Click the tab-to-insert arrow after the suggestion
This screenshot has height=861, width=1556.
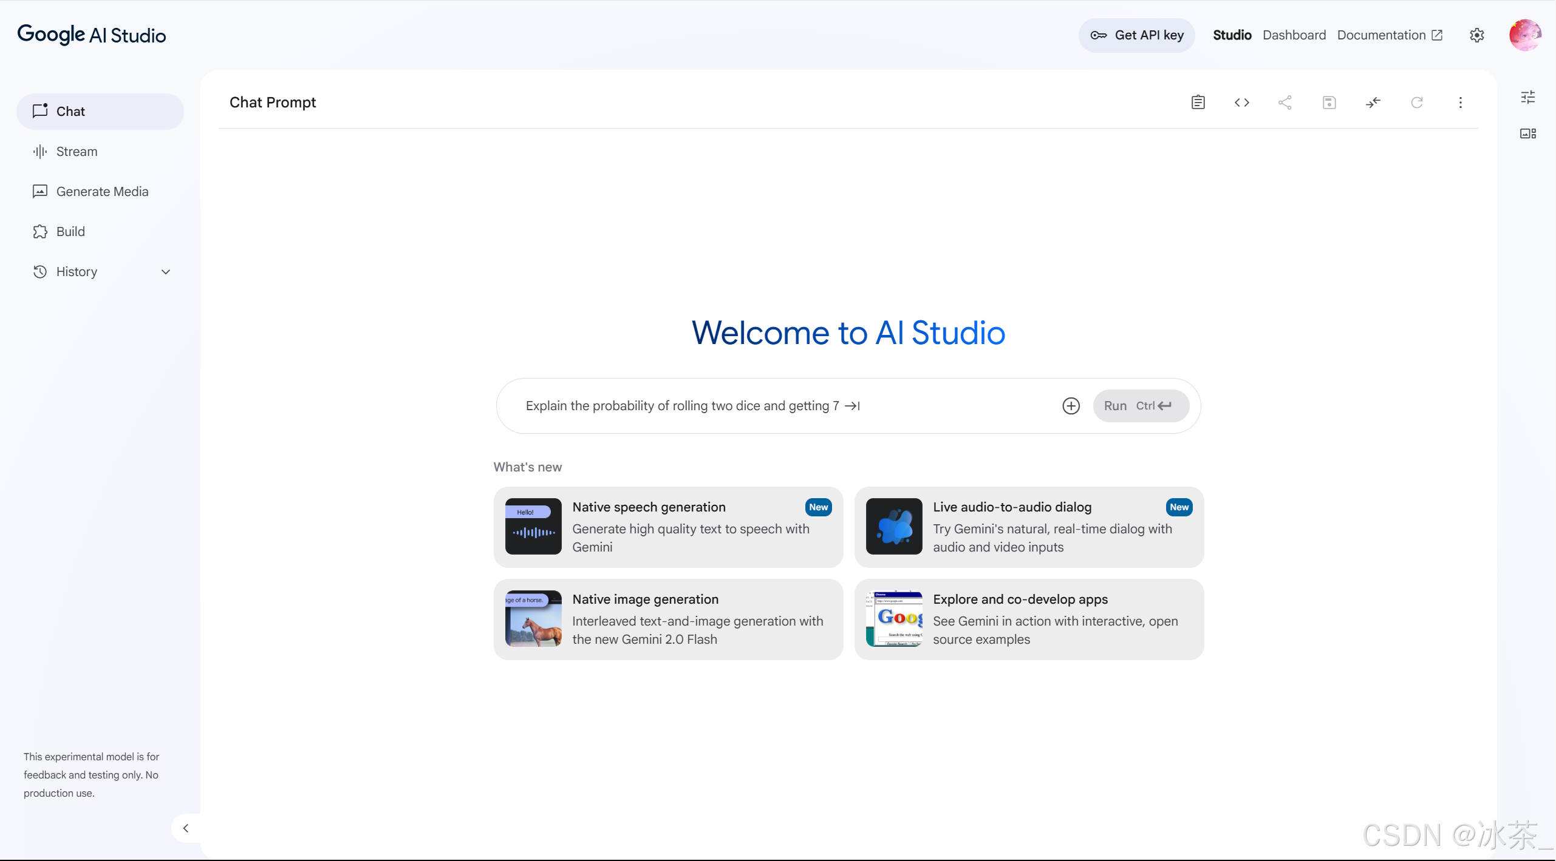[852, 406]
